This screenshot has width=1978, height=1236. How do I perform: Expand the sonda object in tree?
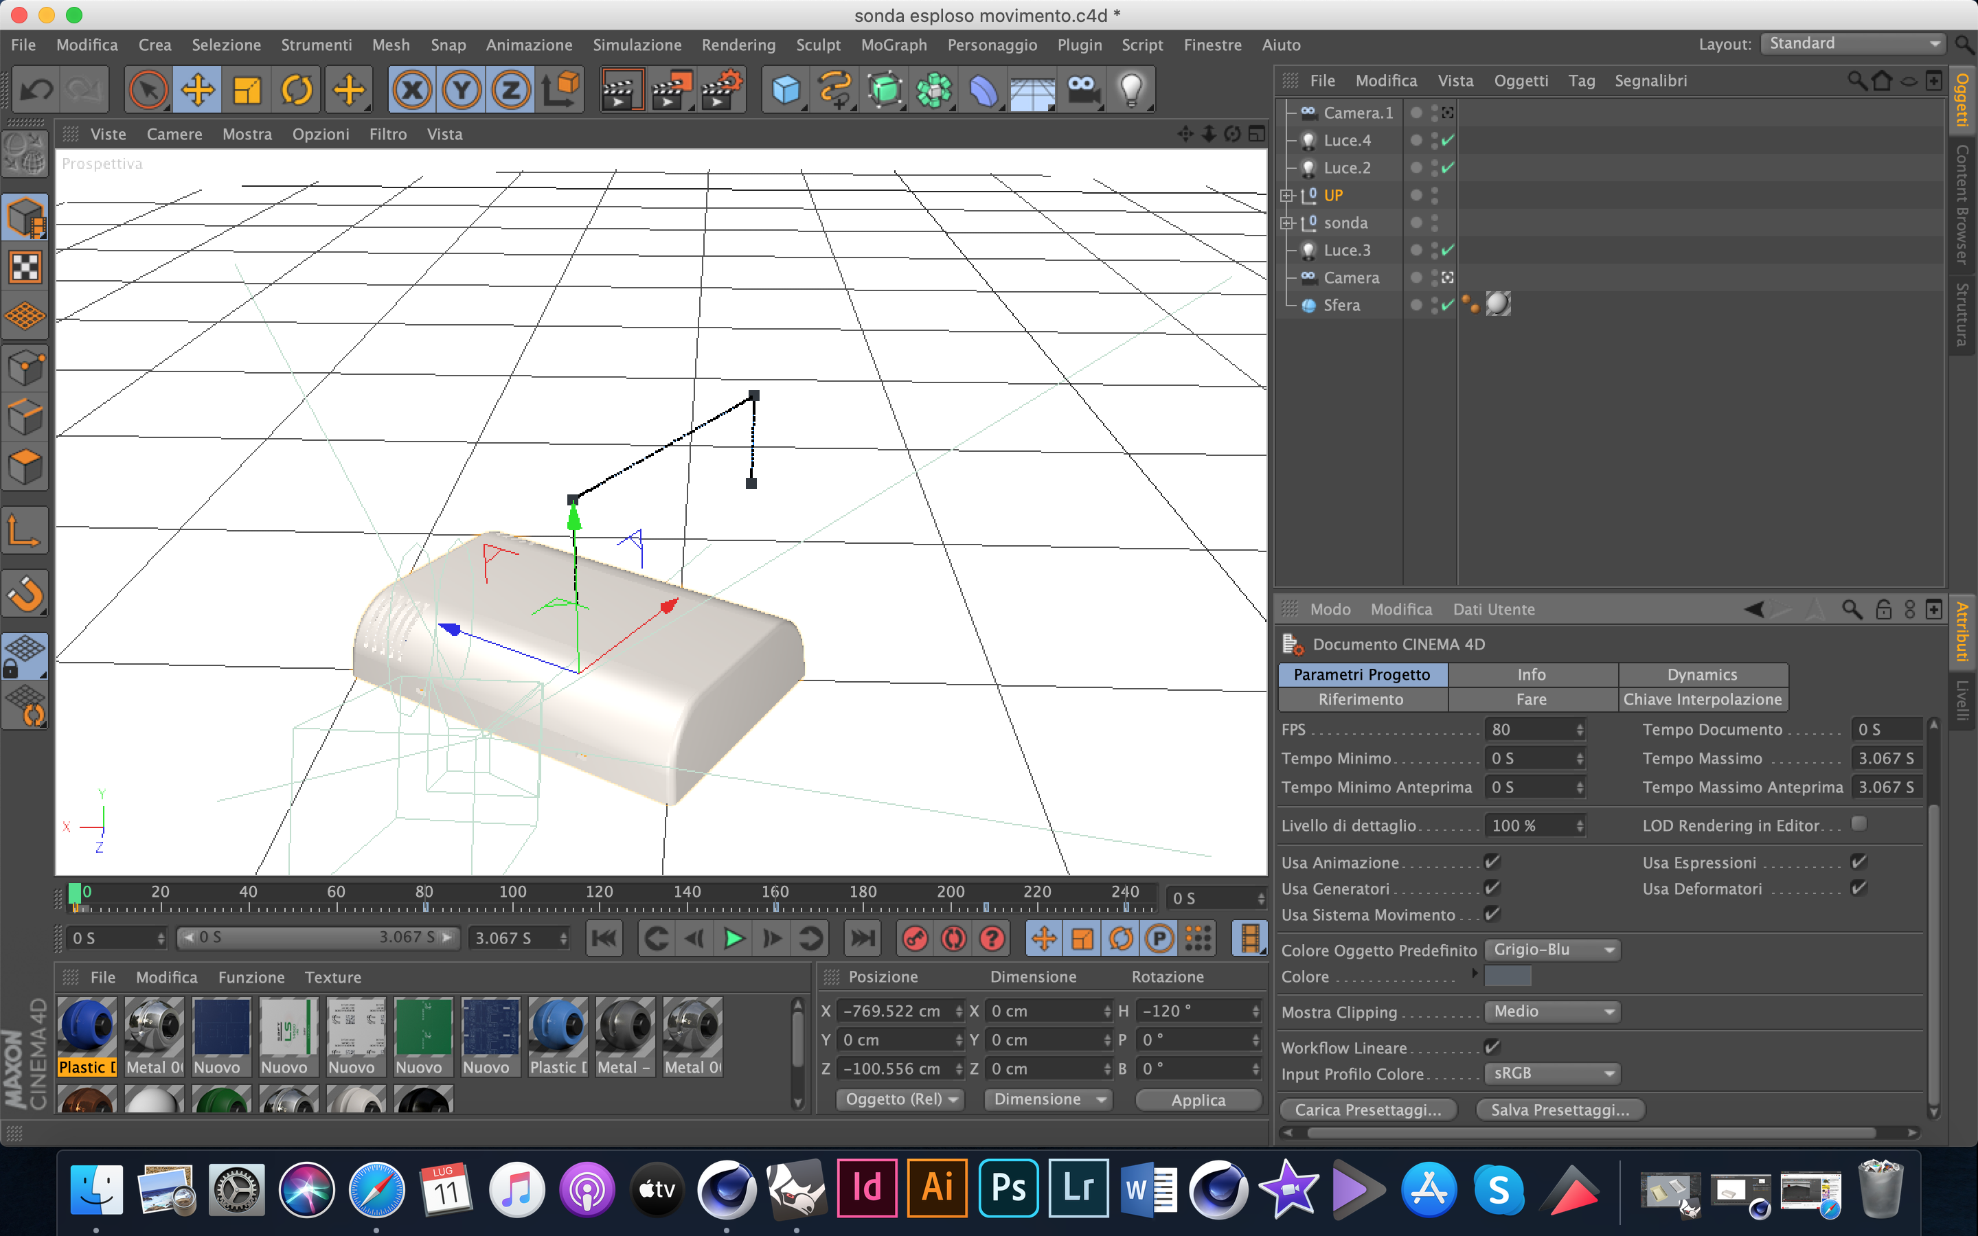coord(1286,222)
